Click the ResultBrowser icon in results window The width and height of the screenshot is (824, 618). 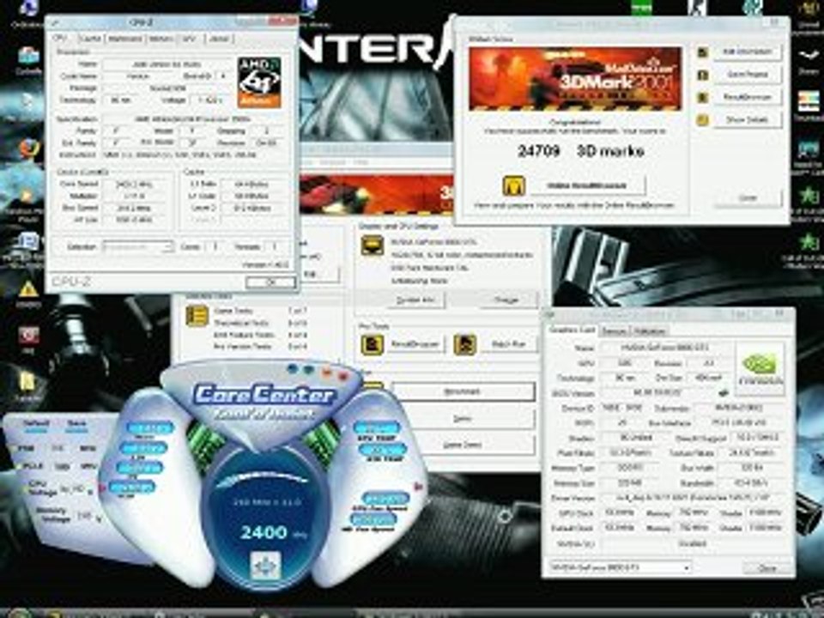pyautogui.click(x=703, y=97)
